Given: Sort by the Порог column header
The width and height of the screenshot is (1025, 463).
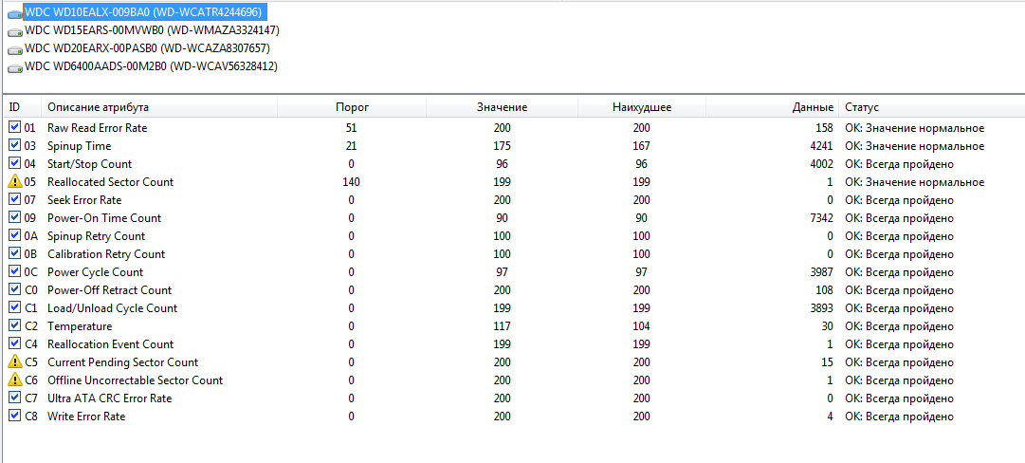Looking at the screenshot, I should point(352,107).
